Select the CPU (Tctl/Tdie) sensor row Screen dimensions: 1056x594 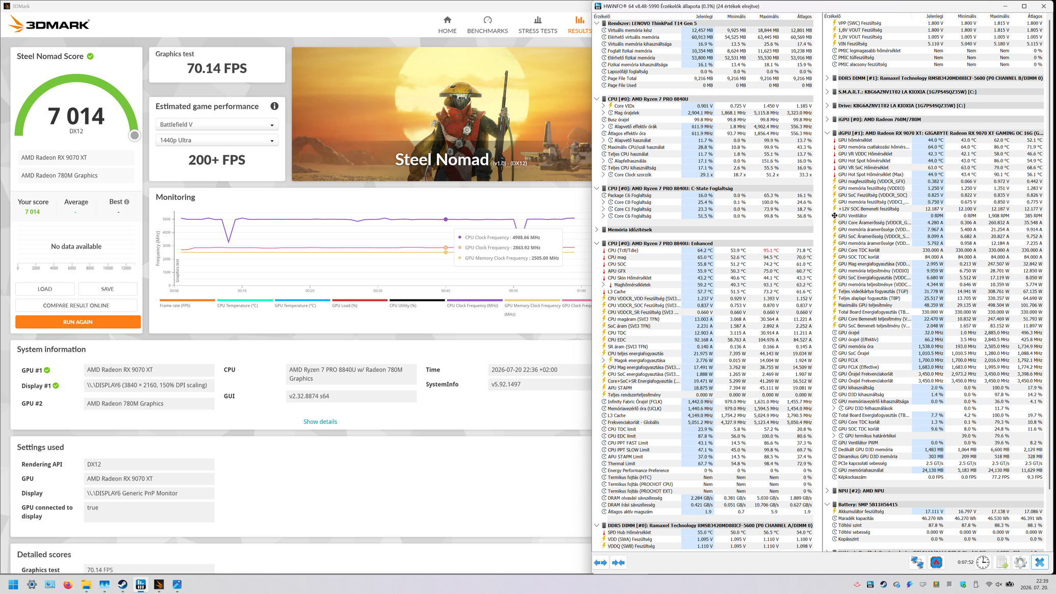(x=707, y=250)
